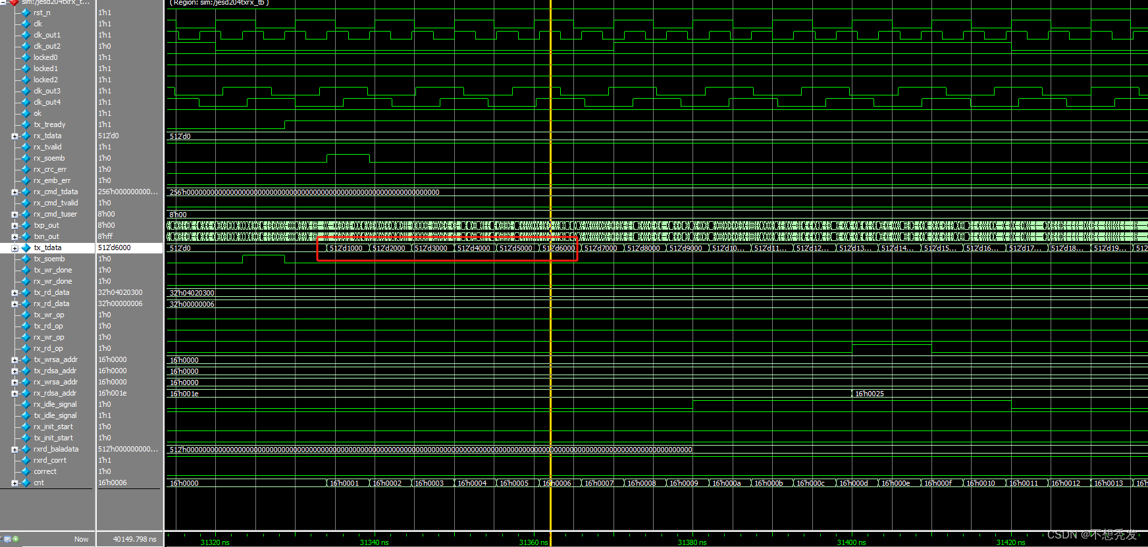Image resolution: width=1148 pixels, height=547 pixels.
Task: Select the clk_out2 signal icon
Action: [x=26, y=46]
